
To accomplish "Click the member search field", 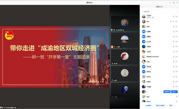I will pyautogui.click(x=159, y=12).
